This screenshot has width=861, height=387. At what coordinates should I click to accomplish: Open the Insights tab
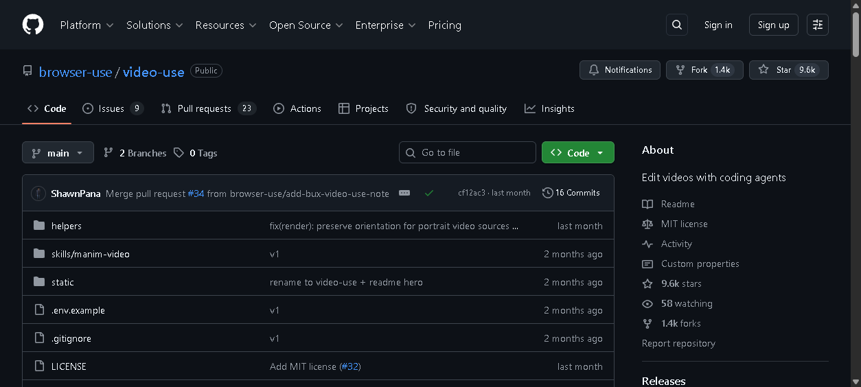(x=549, y=108)
